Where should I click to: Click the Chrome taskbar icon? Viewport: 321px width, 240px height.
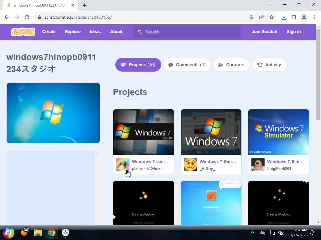(x=52, y=232)
